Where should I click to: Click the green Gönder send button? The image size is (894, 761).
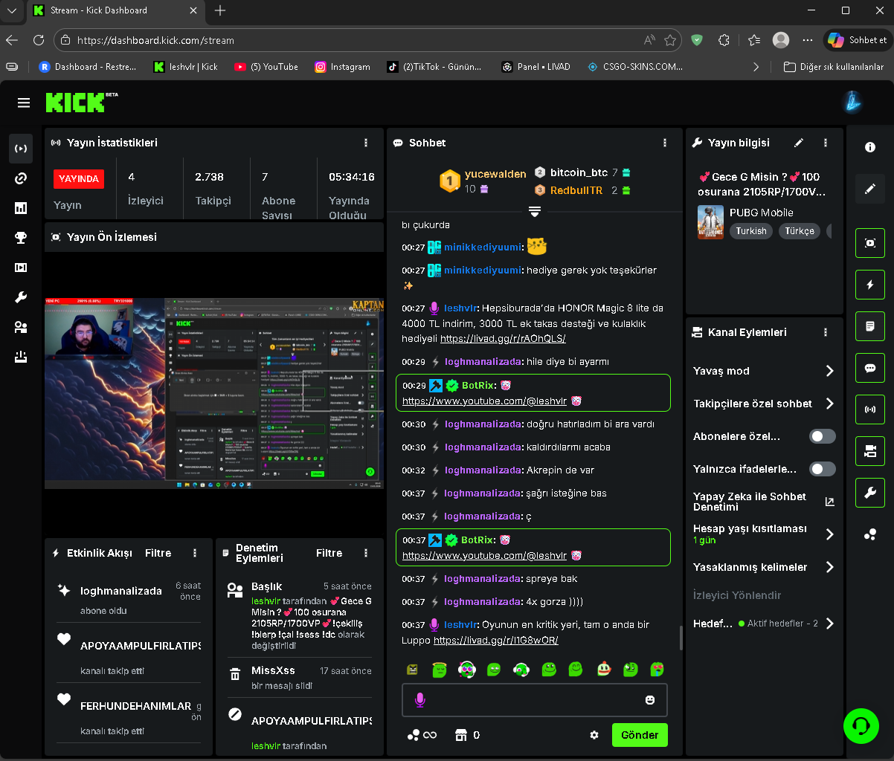tap(640, 735)
